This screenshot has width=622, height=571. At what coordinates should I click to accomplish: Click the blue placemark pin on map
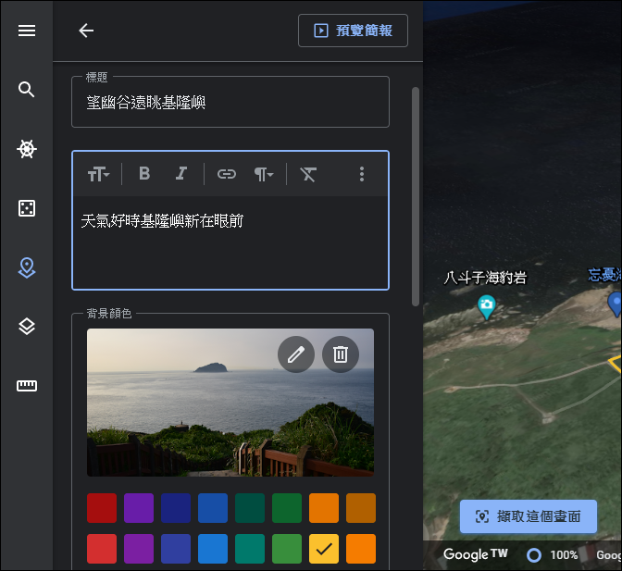point(615,304)
